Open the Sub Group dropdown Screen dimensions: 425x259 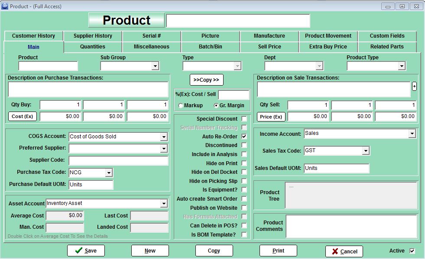(155, 66)
